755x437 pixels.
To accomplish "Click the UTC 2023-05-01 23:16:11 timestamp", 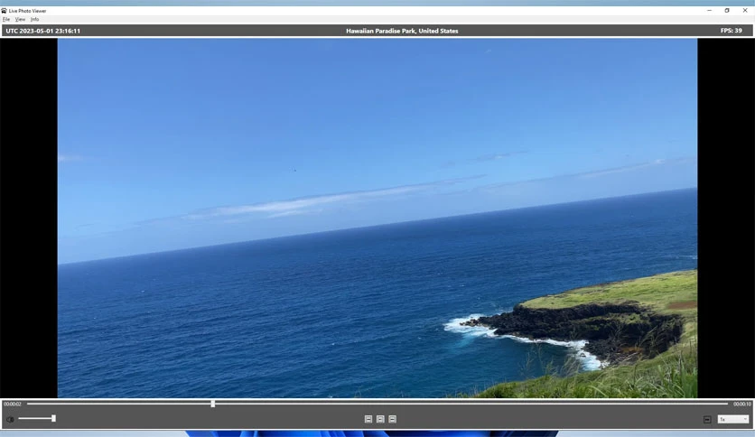I will pos(42,31).
